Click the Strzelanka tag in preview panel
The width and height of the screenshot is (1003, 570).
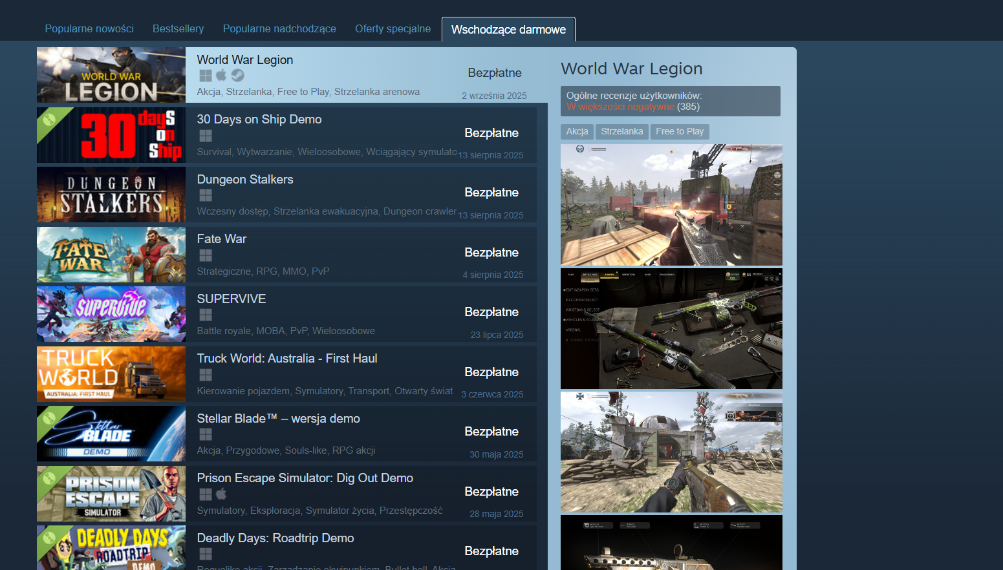tap(621, 131)
